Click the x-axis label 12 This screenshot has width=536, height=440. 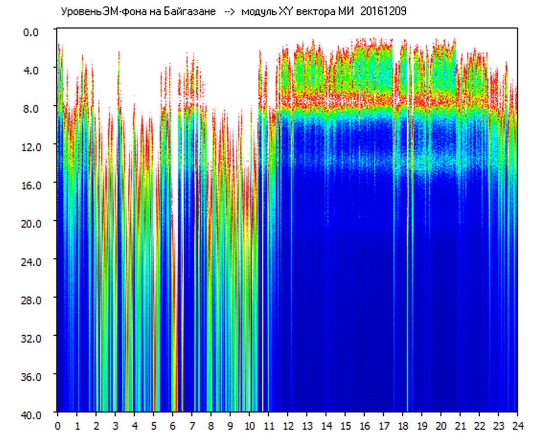tap(288, 426)
